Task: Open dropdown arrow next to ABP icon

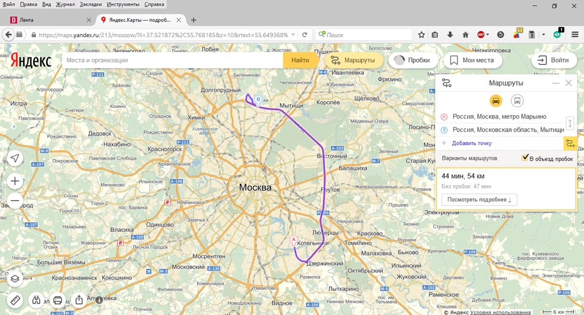Action: coord(487,35)
